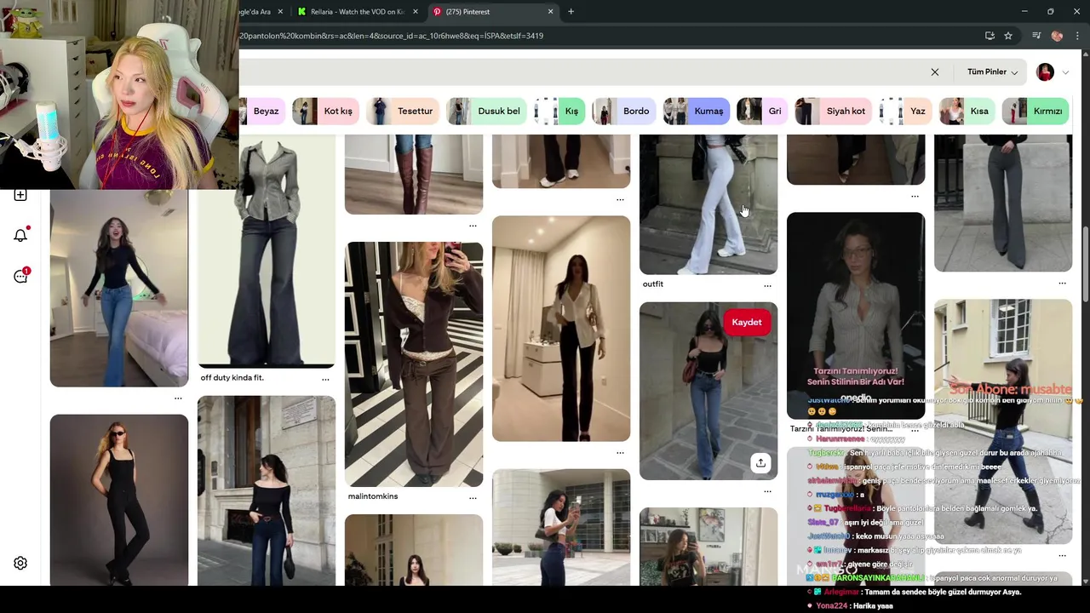Open pin of woman in black with sunglasses
The width and height of the screenshot is (1090, 613).
pos(119,500)
